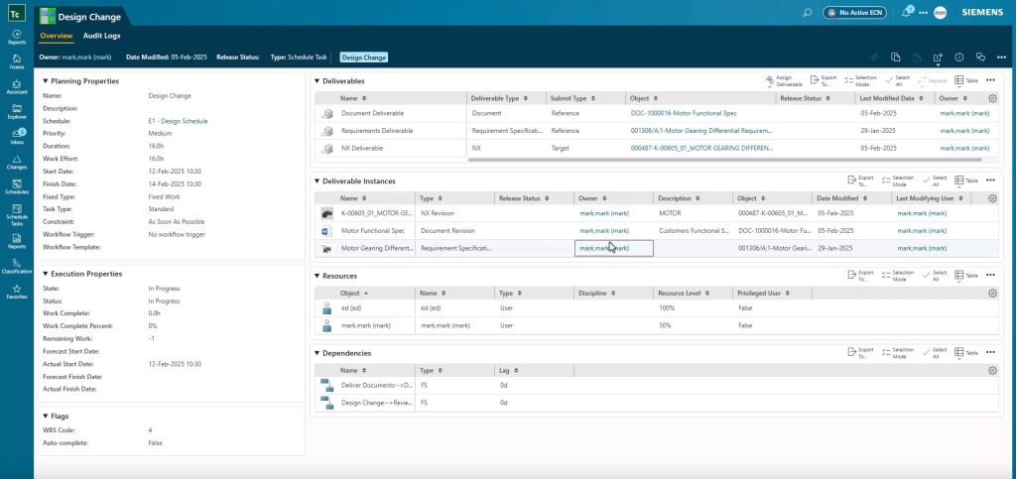Toggle Selection Mode in Dependencies

897,353
